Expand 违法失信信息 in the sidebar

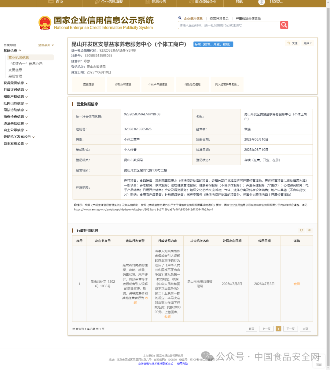tap(16, 123)
